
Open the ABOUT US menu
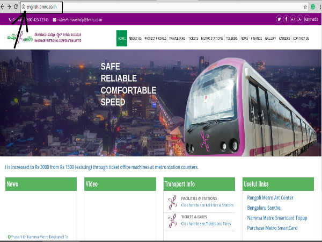click(x=135, y=39)
